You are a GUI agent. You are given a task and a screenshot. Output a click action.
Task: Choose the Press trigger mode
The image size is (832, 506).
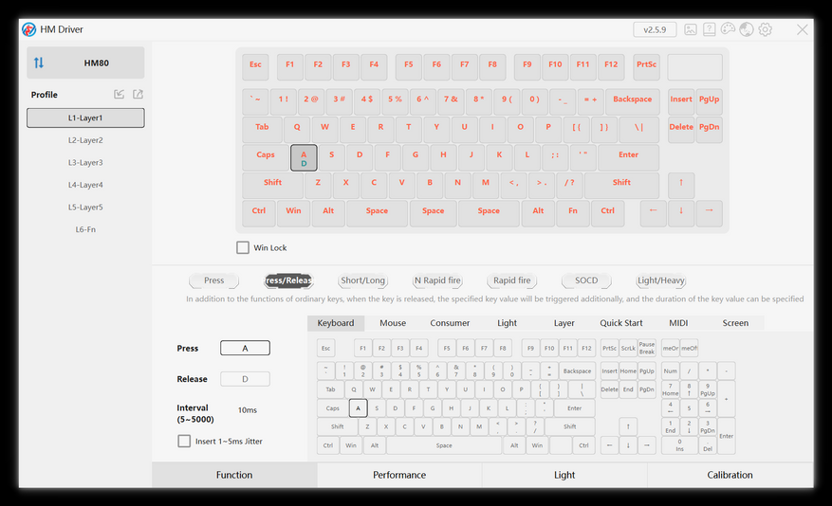(x=213, y=280)
